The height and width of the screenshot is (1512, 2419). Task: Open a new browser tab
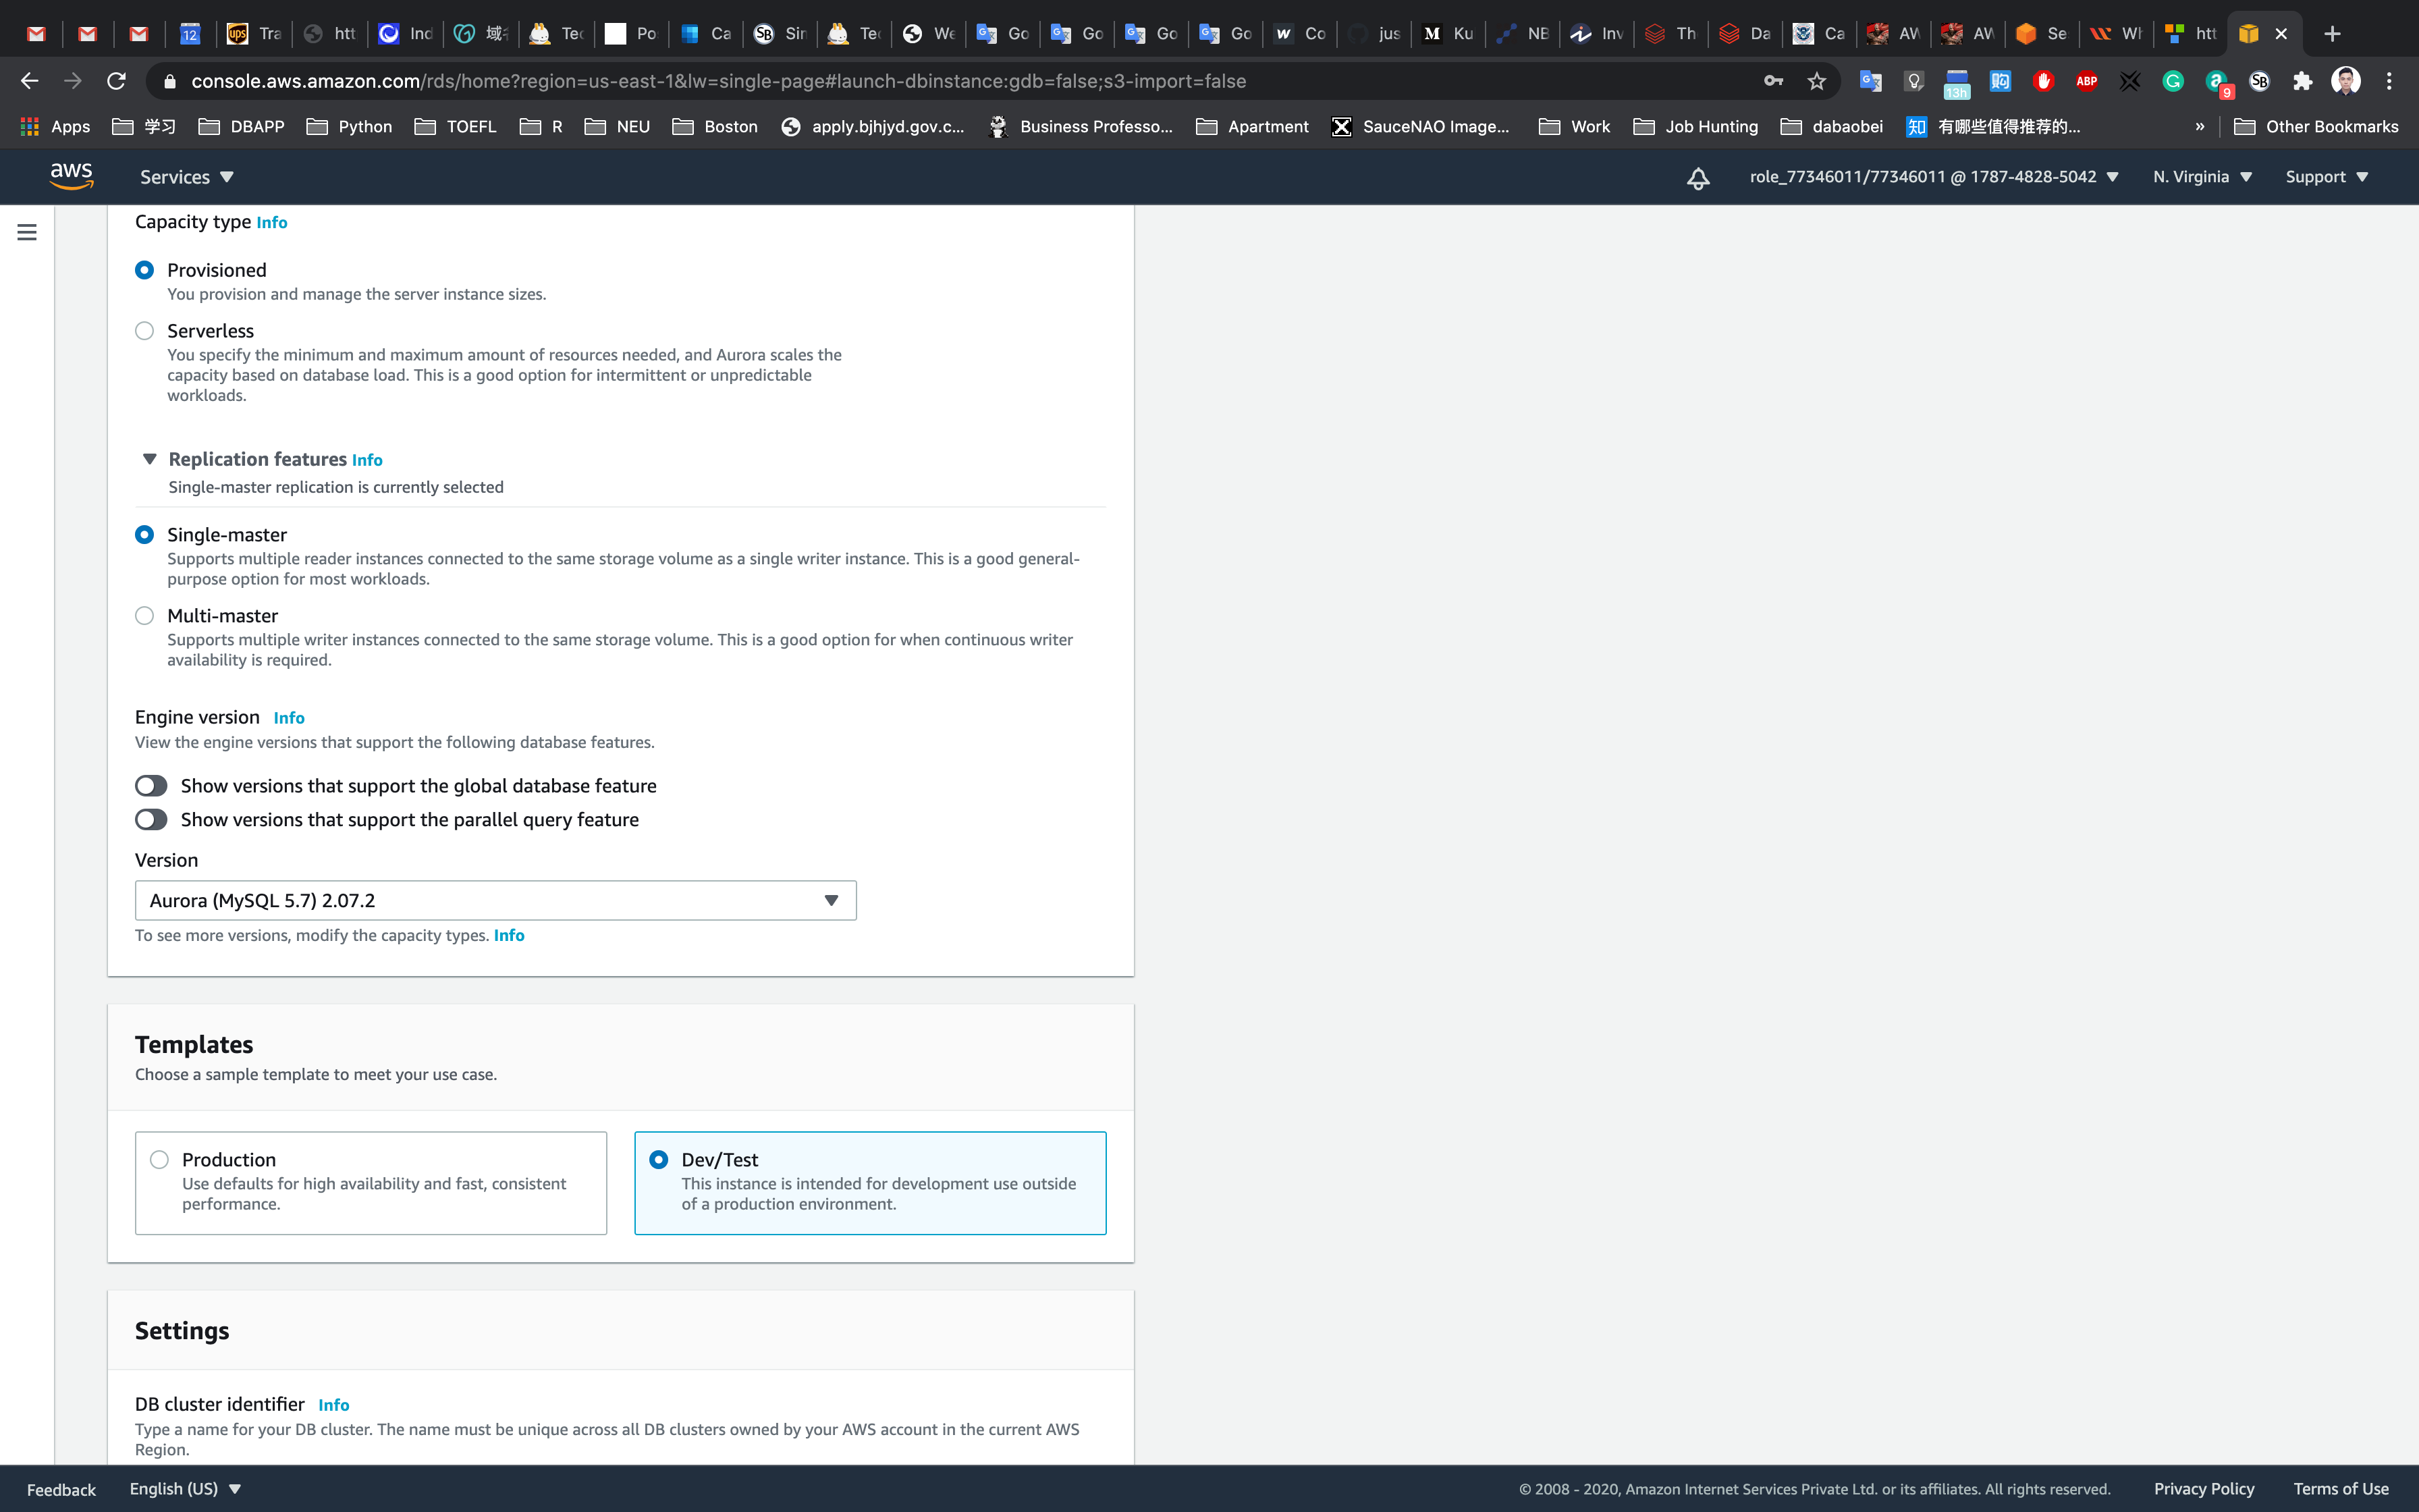click(2332, 34)
